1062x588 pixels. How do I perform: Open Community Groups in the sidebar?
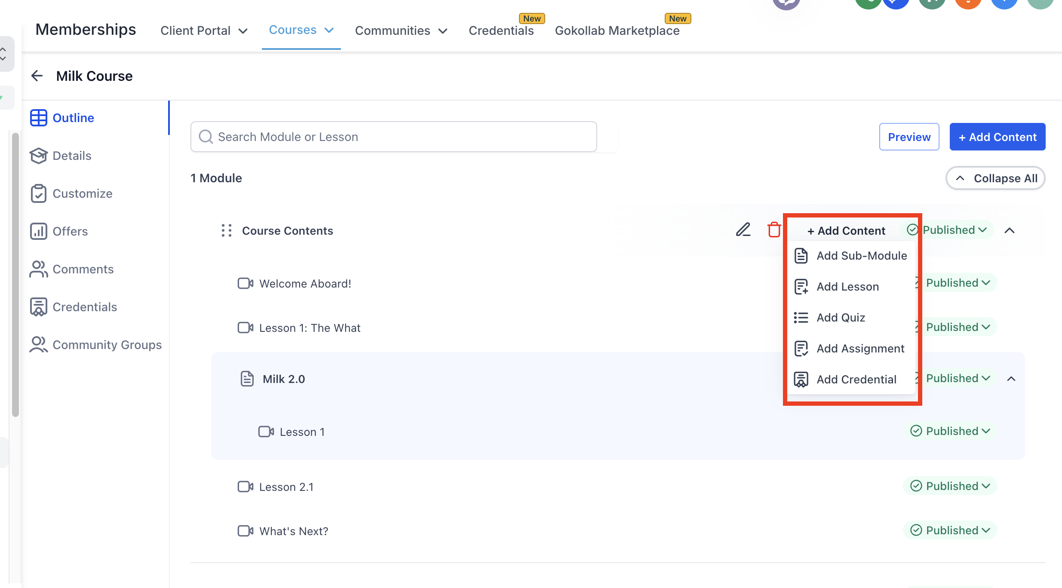tap(107, 345)
